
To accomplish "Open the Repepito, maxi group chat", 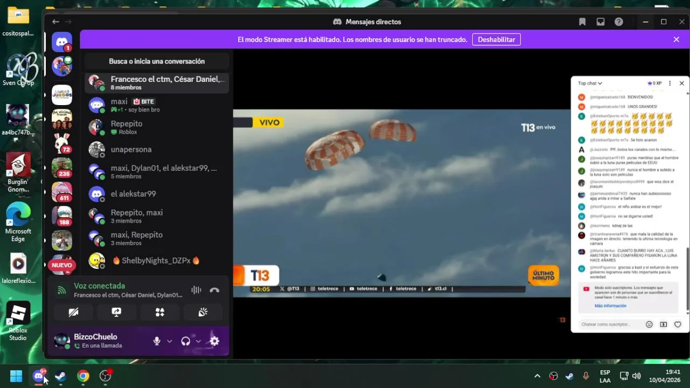I will click(157, 216).
